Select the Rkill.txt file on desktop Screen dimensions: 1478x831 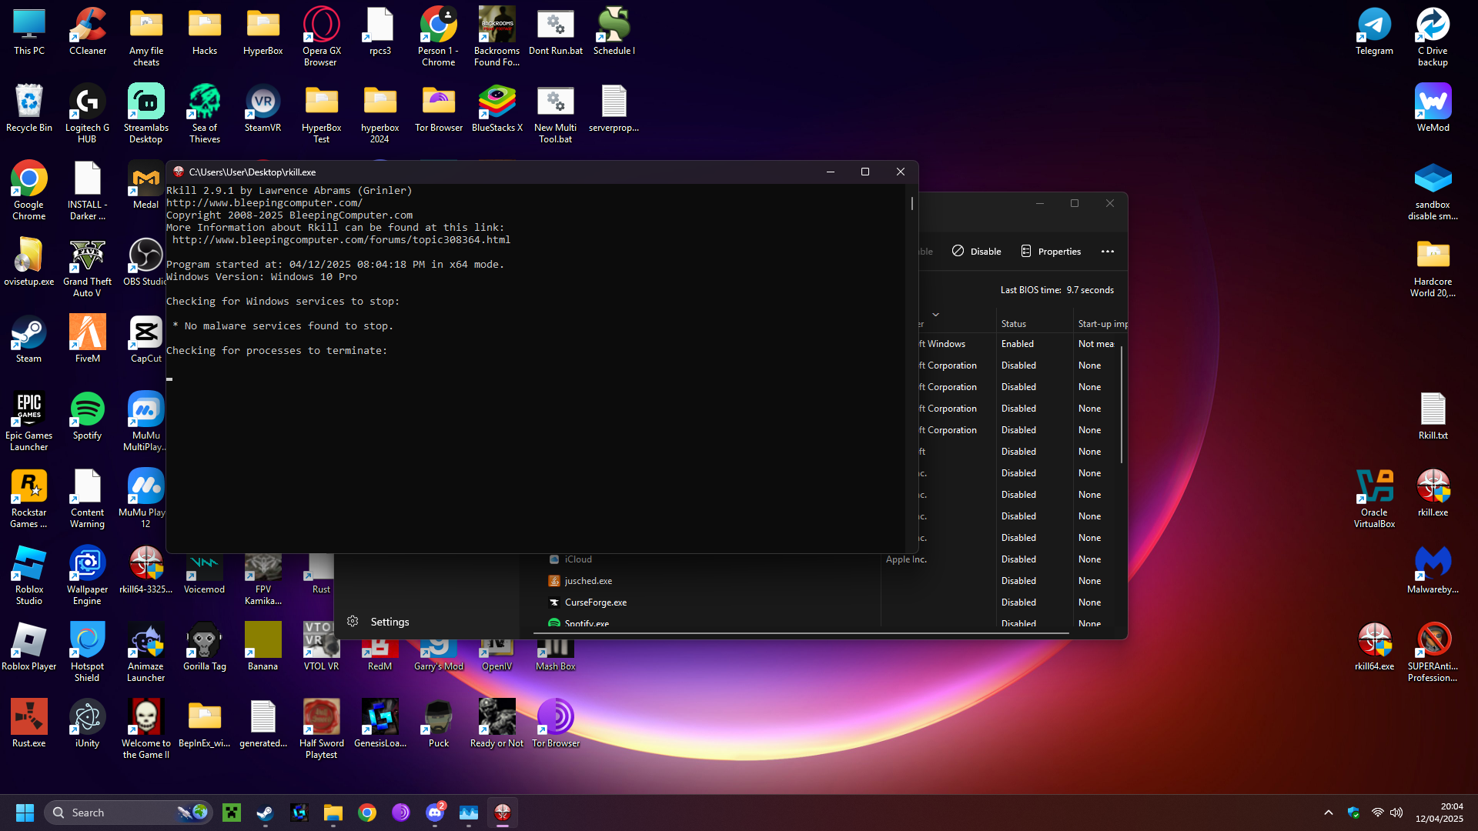(1433, 416)
